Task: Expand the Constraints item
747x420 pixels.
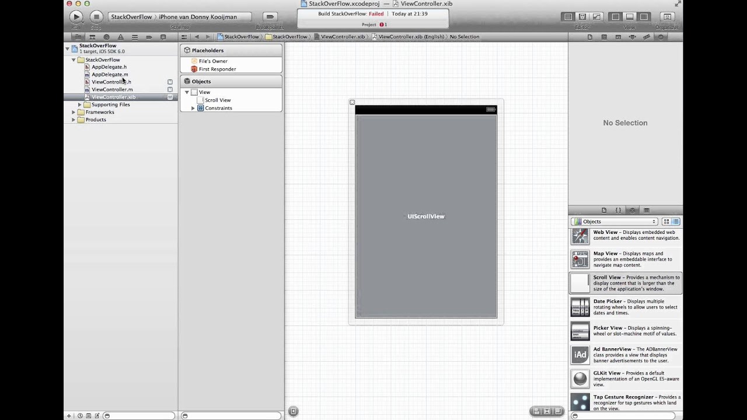Action: coord(193,108)
